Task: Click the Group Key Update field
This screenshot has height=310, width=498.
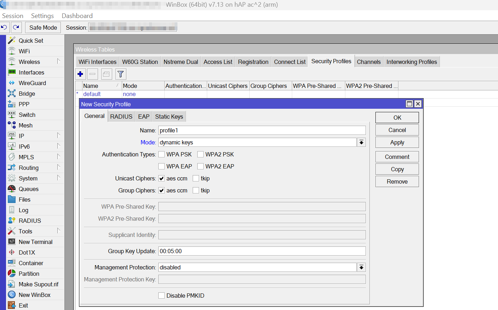Action: (x=262, y=251)
